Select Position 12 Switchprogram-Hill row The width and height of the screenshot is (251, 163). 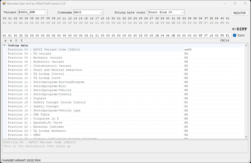click(126, 86)
